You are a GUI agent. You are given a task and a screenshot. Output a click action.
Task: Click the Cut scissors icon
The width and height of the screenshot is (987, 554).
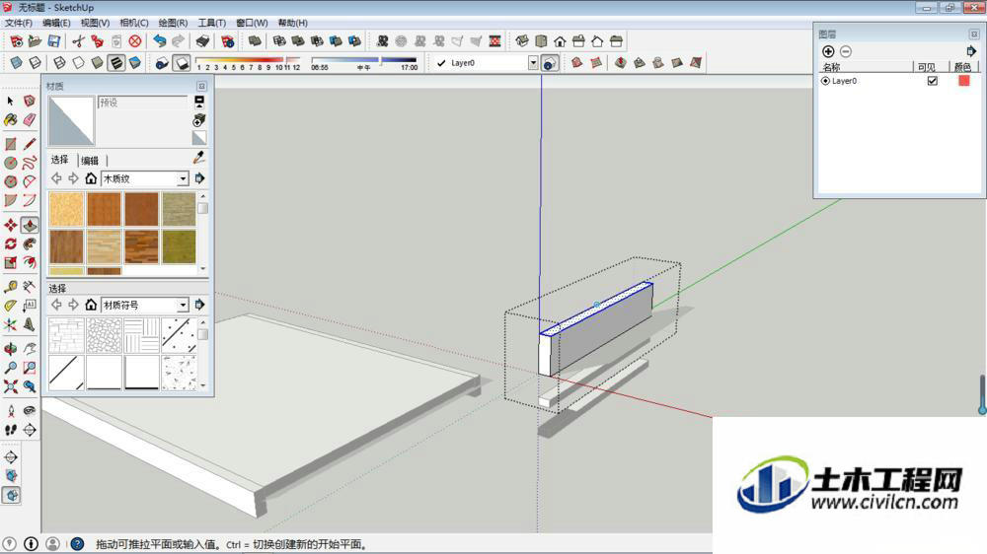click(78, 41)
